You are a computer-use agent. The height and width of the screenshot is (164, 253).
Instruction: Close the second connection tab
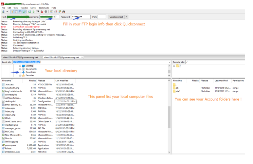82,58
